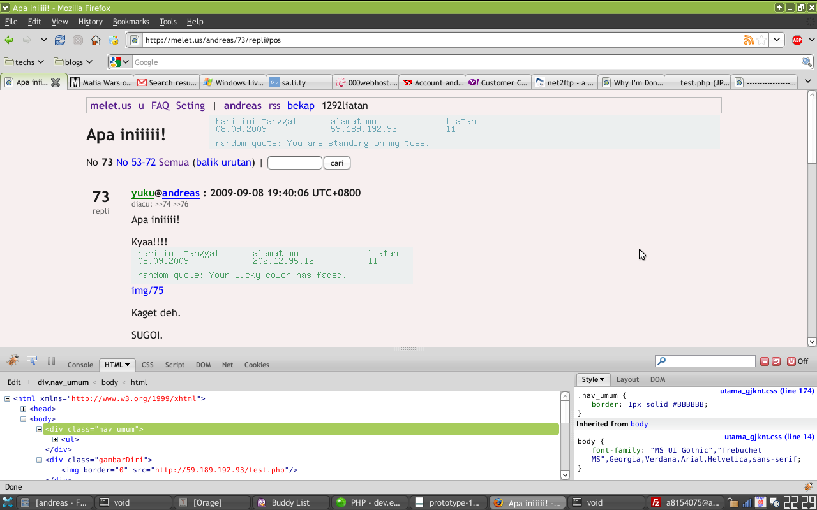Open the techs bookmark folder dropdown
The height and width of the screenshot is (510, 817).
pos(25,62)
